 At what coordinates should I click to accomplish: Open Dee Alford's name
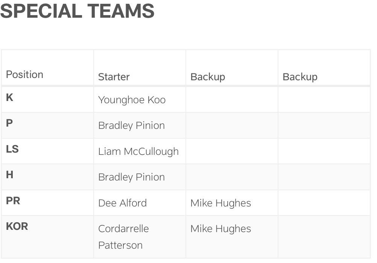tap(122, 203)
